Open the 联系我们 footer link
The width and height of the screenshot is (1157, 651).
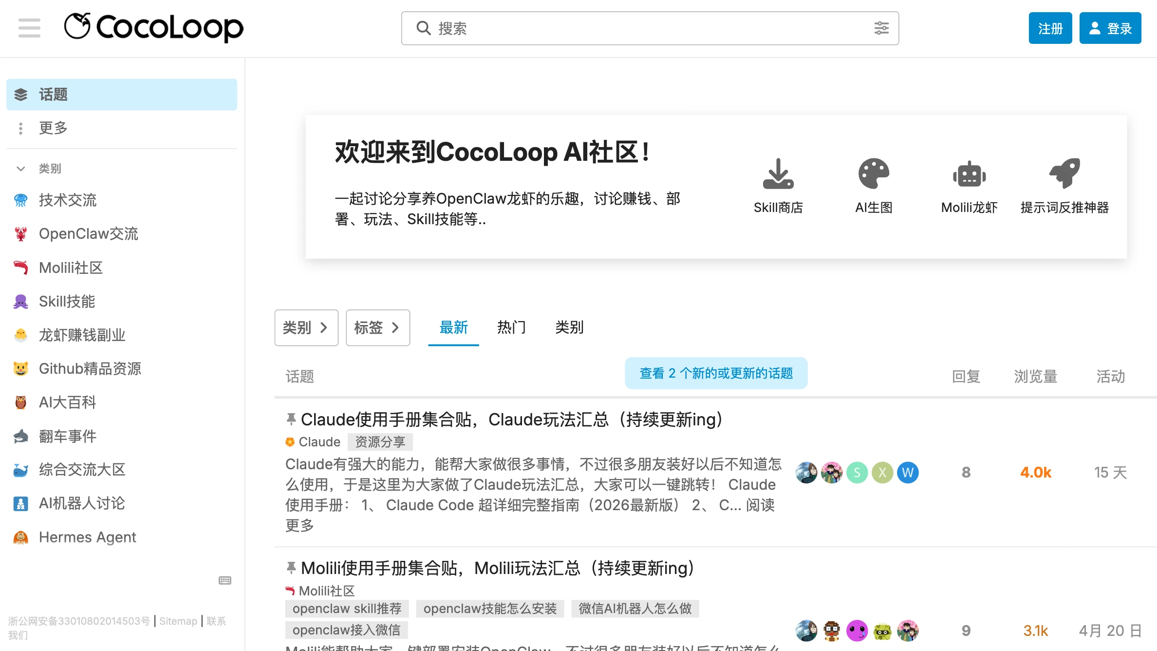pyautogui.click(x=216, y=621)
